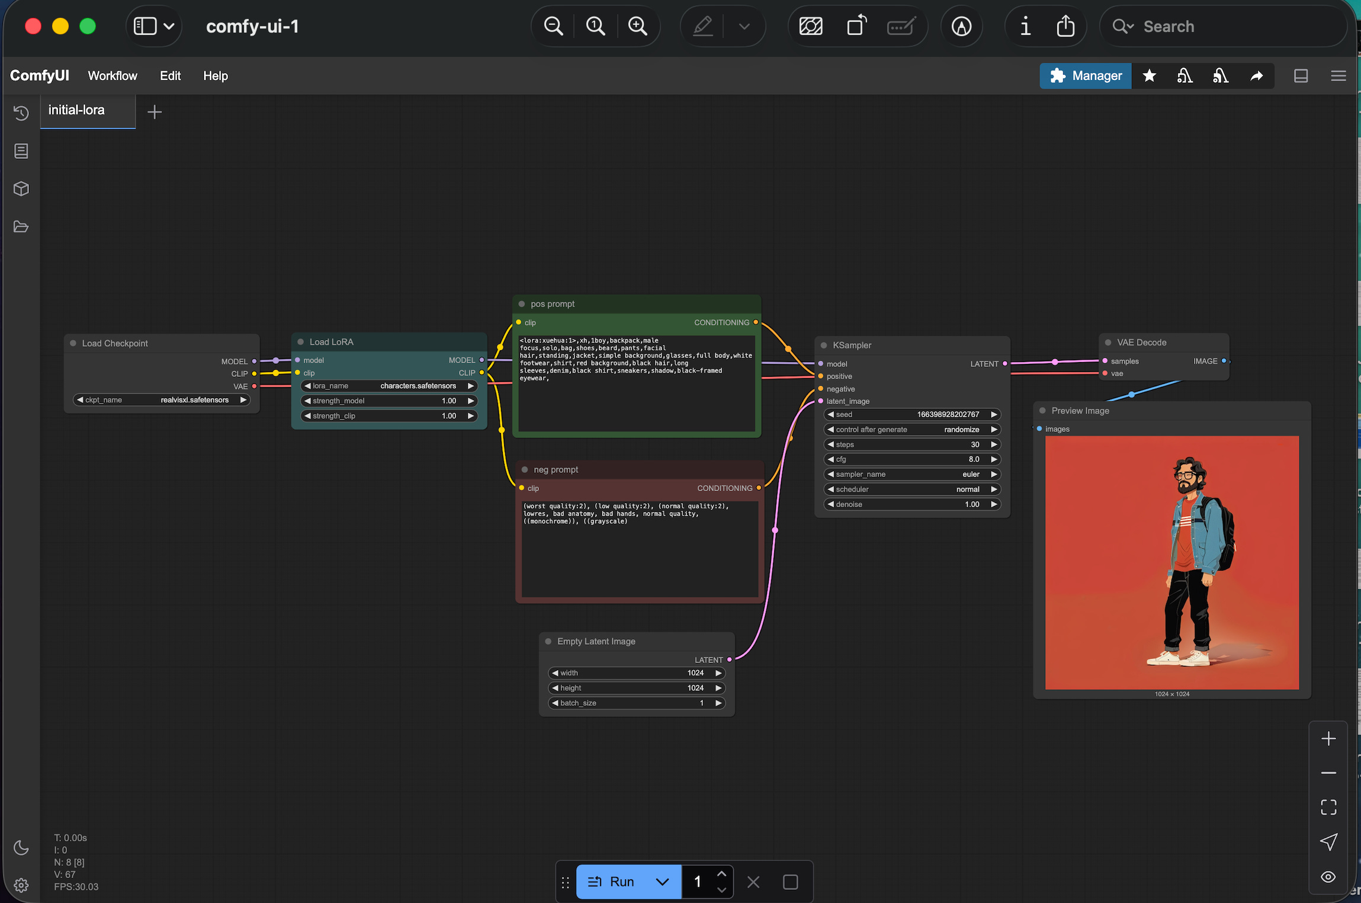Image resolution: width=1361 pixels, height=903 pixels.
Task: Open the Workflow menu
Action: (x=113, y=76)
